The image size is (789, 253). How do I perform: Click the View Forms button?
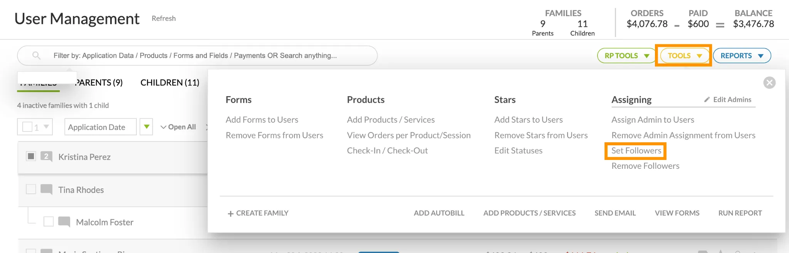click(x=677, y=213)
